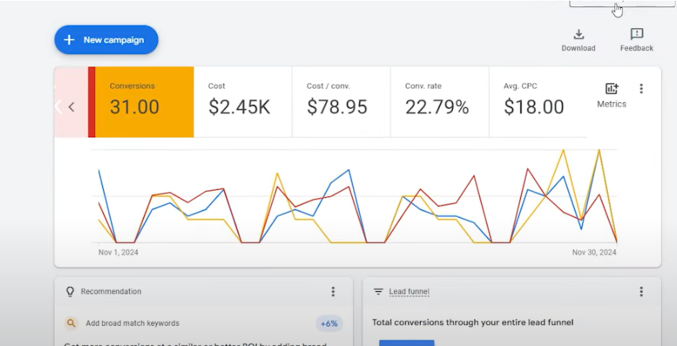
Task: Select the Cost metric card
Action: tap(243, 101)
